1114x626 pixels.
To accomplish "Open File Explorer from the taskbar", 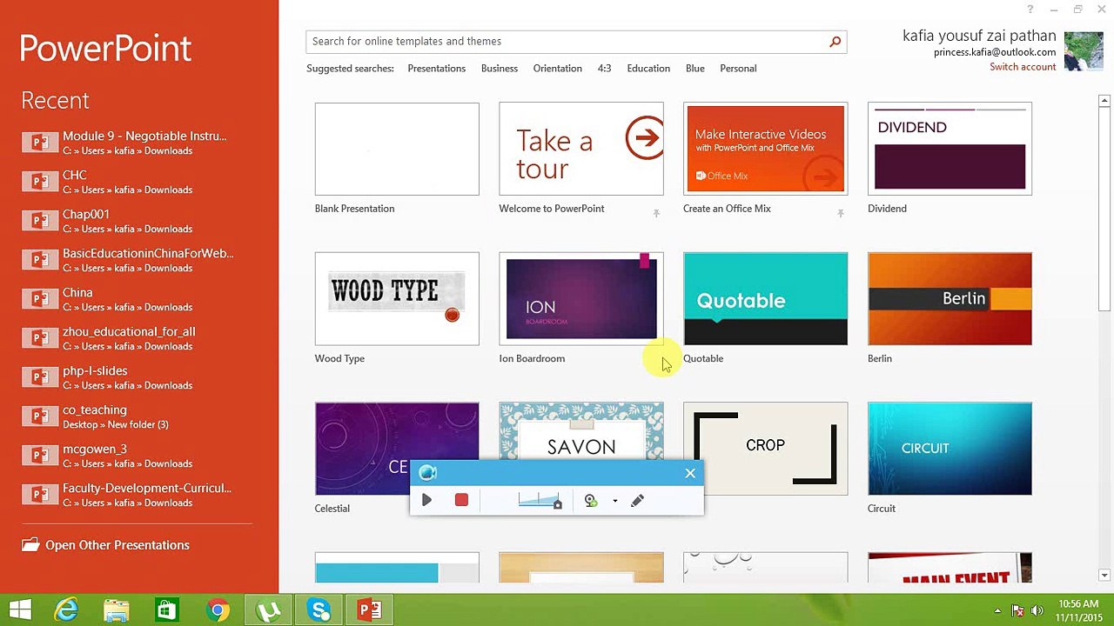I will [x=117, y=610].
